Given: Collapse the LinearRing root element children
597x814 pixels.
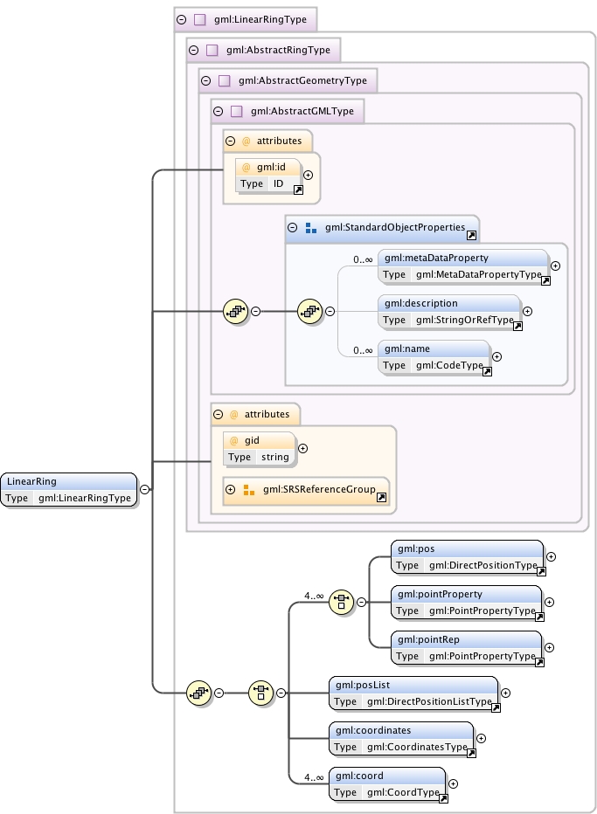Looking at the screenshot, I should coord(145,490).
